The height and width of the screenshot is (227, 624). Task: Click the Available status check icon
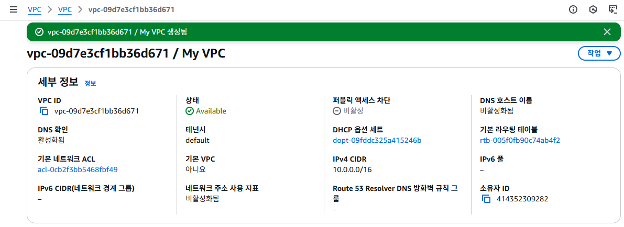(x=190, y=111)
